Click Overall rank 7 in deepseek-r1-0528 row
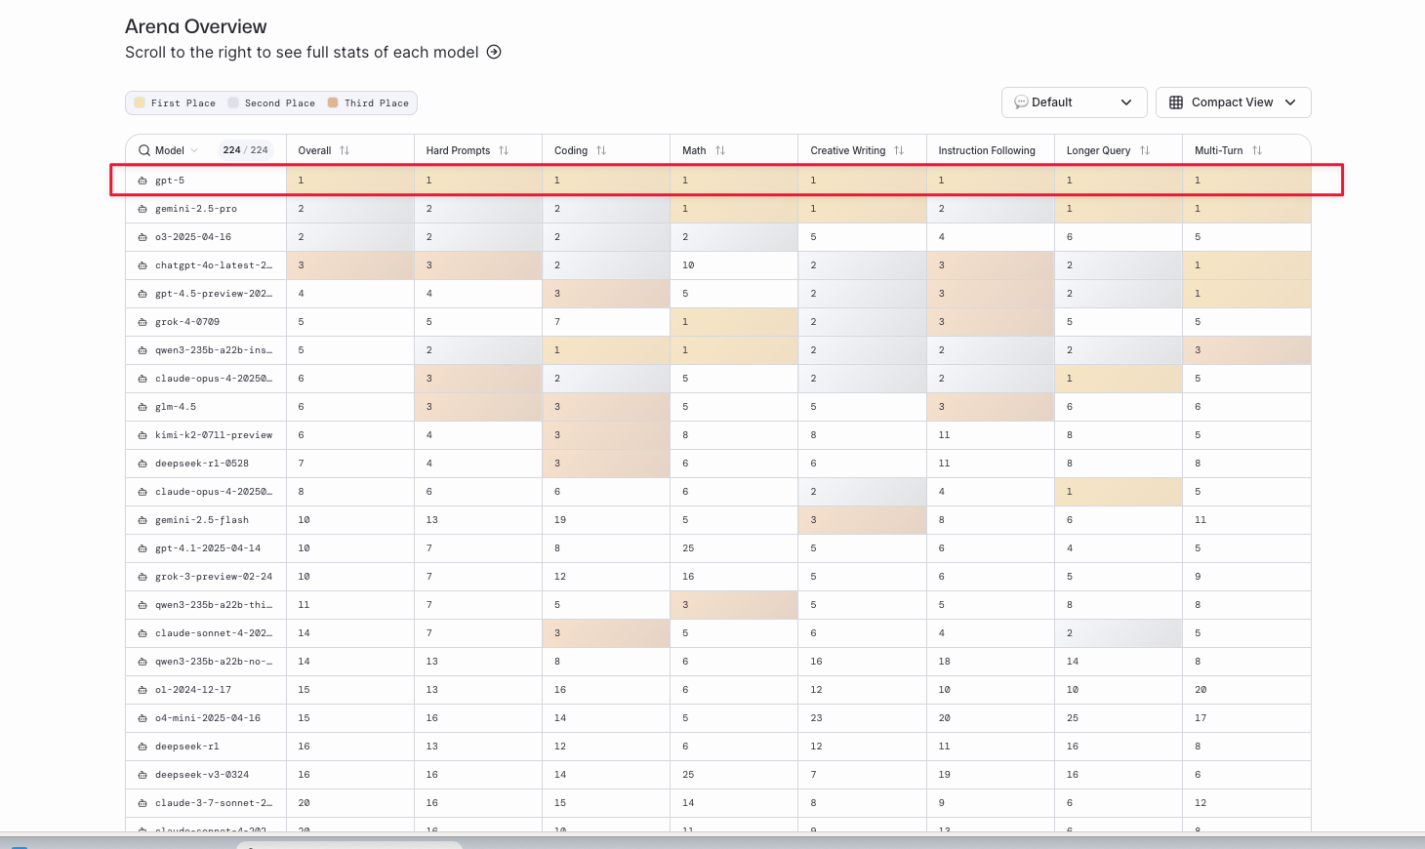Screen dimensions: 1425x849 pyautogui.click(x=301, y=464)
